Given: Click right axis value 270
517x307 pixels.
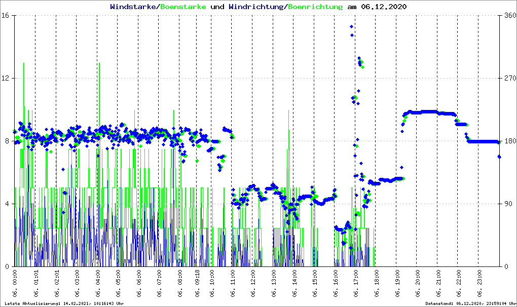Looking at the screenshot, I should 510,79.
